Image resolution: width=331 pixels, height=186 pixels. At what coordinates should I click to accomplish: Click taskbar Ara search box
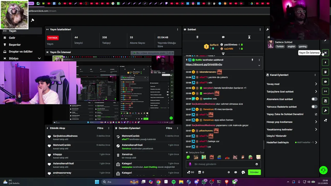[x=120, y=182]
